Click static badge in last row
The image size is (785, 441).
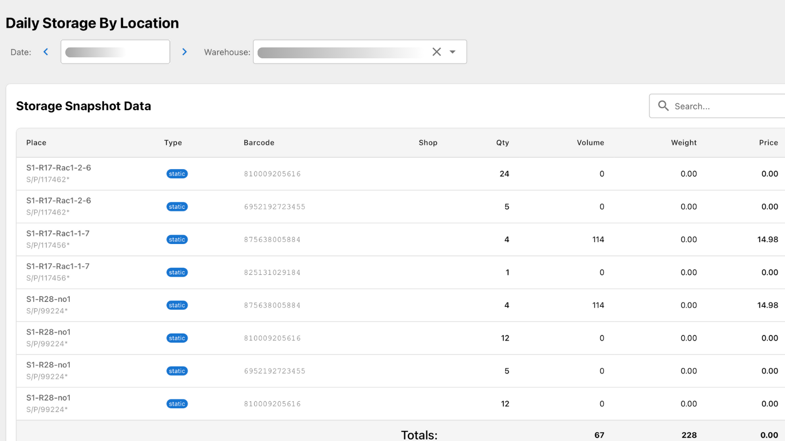(177, 404)
